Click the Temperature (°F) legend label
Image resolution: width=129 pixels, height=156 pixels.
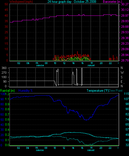click(x=98, y=91)
